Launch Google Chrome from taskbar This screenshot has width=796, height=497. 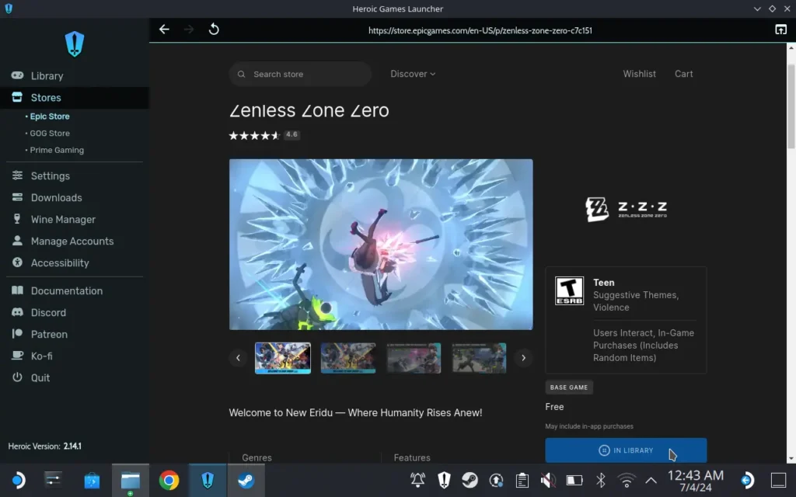pos(169,480)
